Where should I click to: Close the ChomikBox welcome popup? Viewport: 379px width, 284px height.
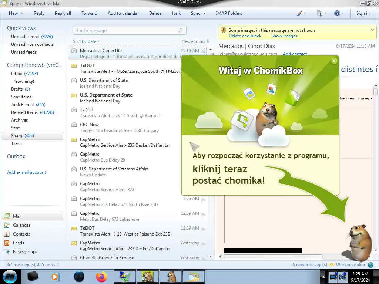point(334,61)
